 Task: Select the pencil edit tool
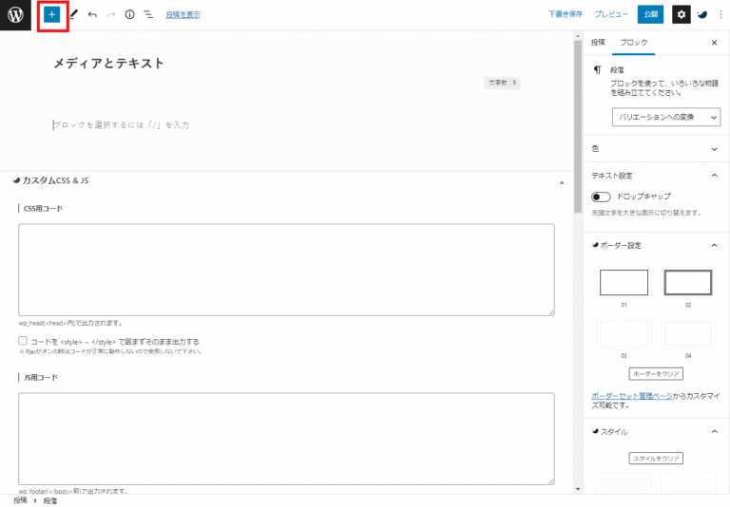(73, 15)
